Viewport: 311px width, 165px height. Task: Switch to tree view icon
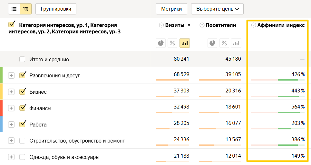(25, 9)
